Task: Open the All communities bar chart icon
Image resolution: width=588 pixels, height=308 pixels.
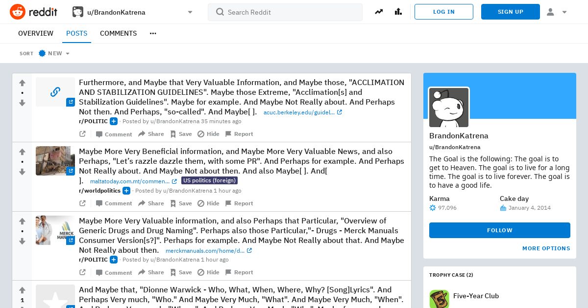Action: click(398, 12)
